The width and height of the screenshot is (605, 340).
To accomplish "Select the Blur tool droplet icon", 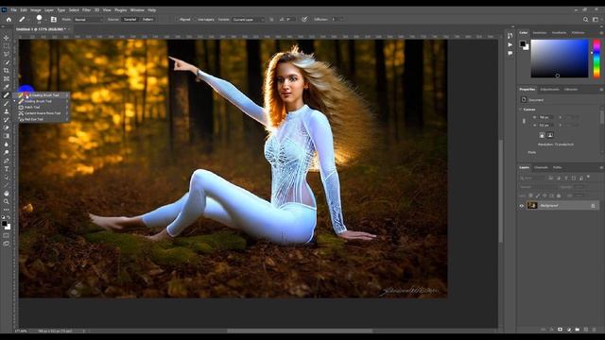I will [7, 144].
